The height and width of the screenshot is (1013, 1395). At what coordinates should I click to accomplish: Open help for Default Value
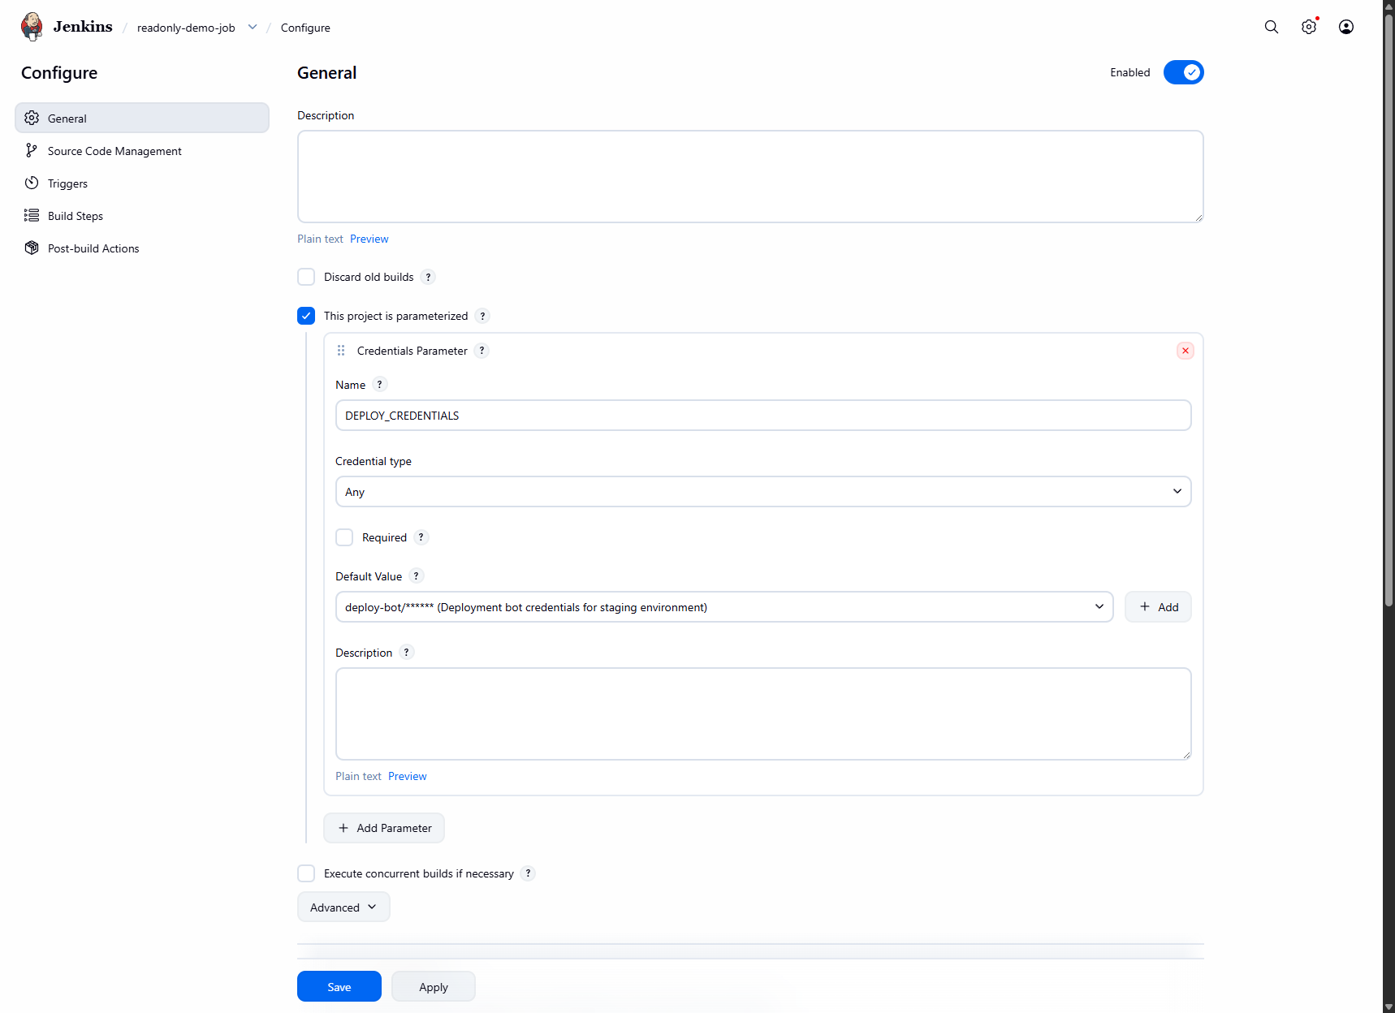(417, 576)
